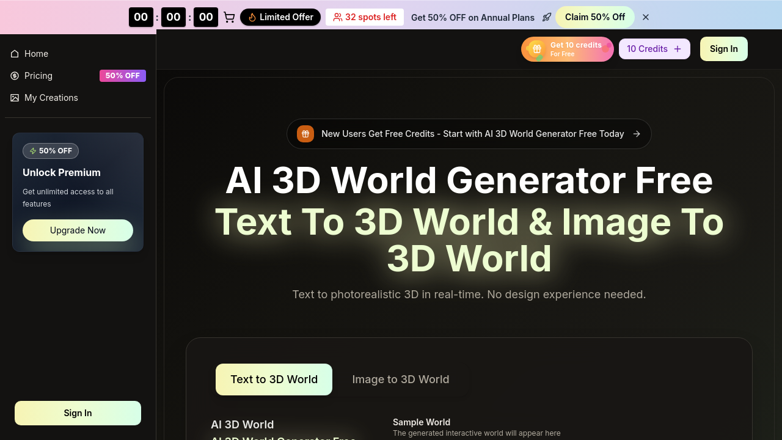Click the Unlock Premium heading
Image resolution: width=782 pixels, height=440 pixels.
[x=62, y=172]
